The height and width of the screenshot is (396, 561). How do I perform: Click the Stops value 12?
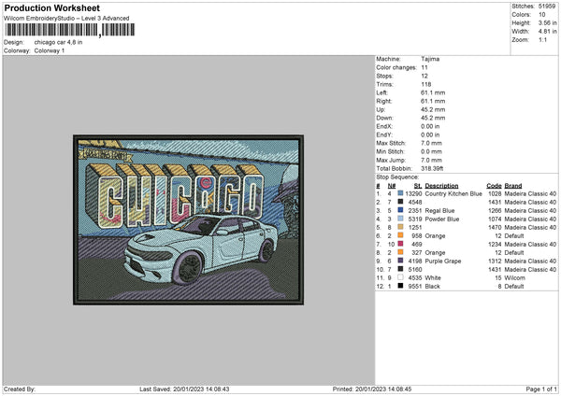[x=424, y=76]
